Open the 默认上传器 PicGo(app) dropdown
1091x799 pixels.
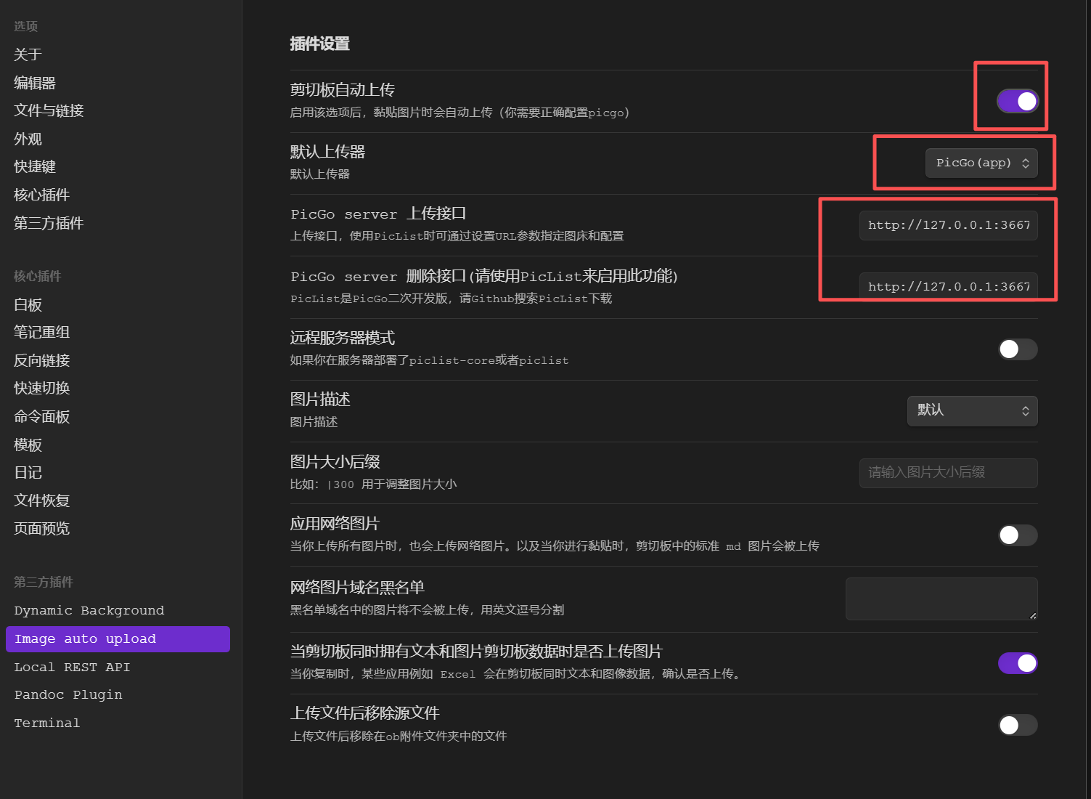[981, 163]
